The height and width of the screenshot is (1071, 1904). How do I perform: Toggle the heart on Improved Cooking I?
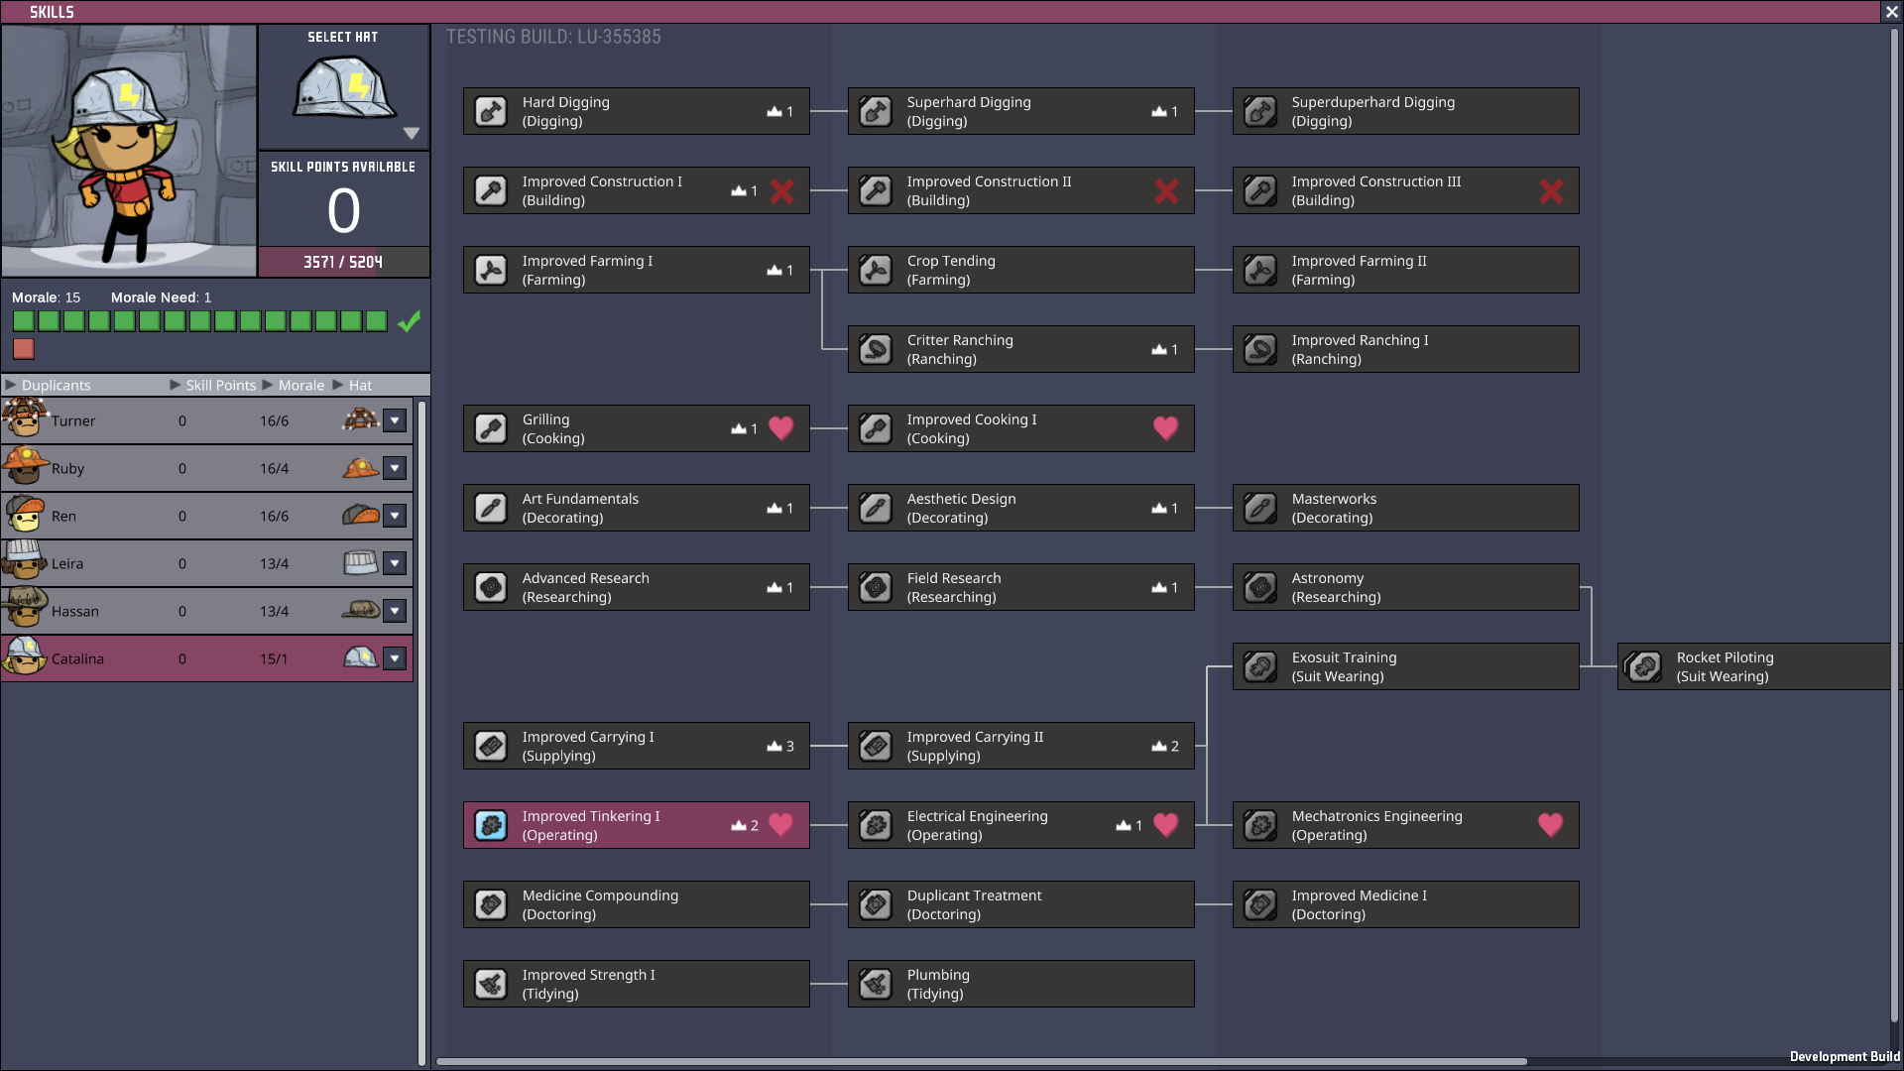point(1165,428)
